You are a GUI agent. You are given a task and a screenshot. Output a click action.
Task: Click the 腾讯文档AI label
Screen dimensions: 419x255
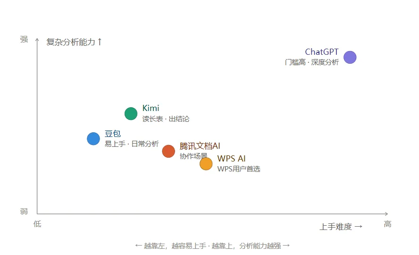(200, 146)
